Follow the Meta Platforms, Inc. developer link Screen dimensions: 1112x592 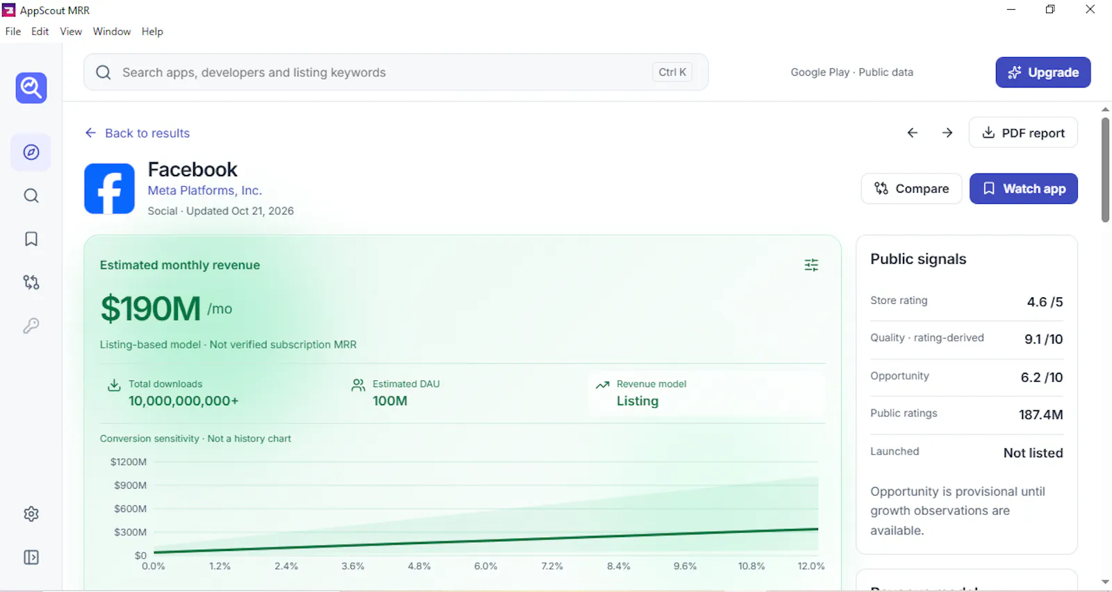click(x=205, y=190)
